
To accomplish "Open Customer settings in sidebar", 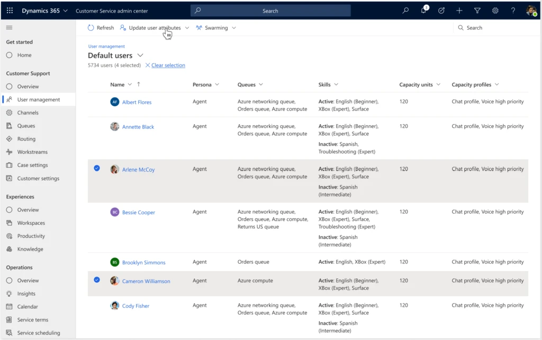I will tap(38, 178).
